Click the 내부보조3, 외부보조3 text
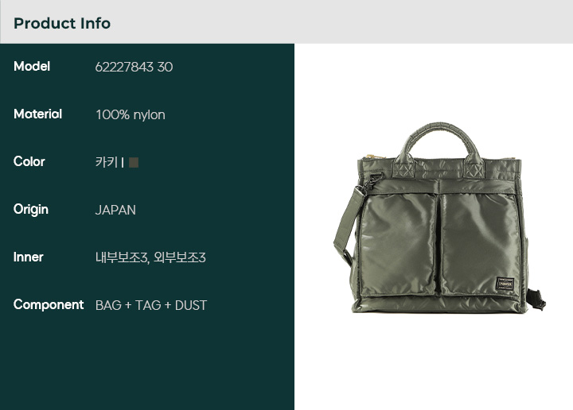Screen dimensions: 573x410 (x=150, y=257)
